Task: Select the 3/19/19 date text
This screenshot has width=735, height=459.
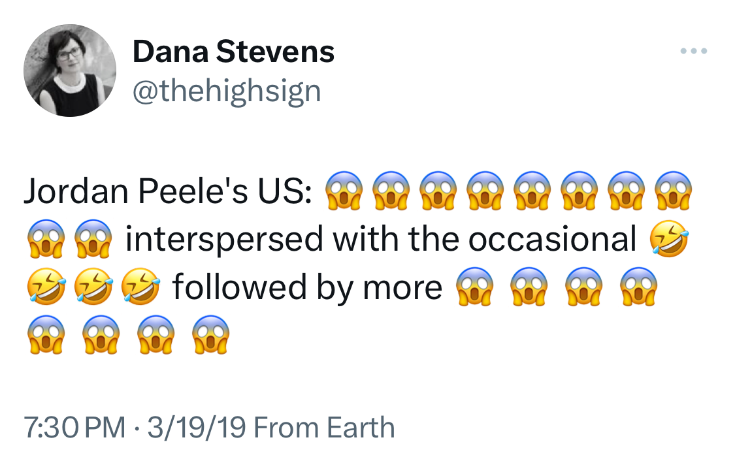Action: point(196,428)
